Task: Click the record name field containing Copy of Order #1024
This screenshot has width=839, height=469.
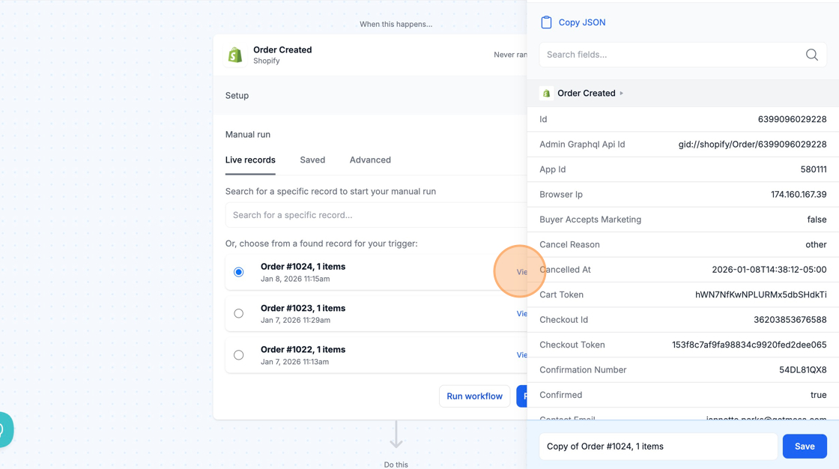Action: coord(658,447)
